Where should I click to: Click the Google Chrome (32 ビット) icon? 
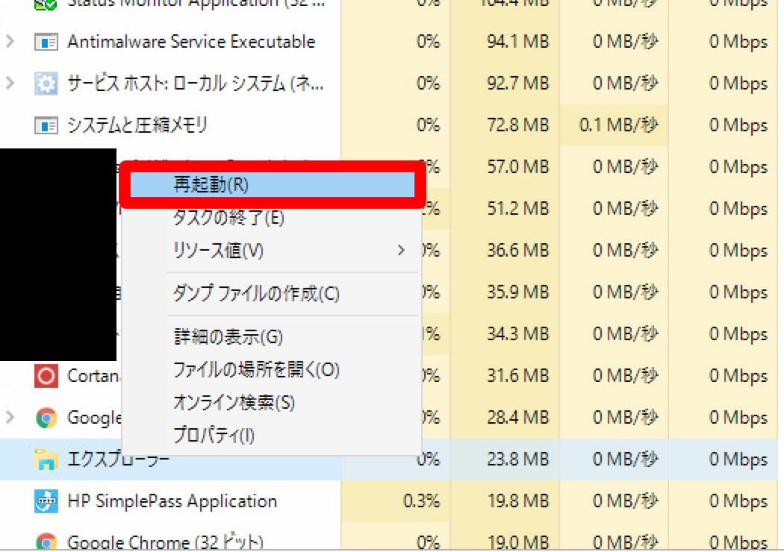(46, 542)
